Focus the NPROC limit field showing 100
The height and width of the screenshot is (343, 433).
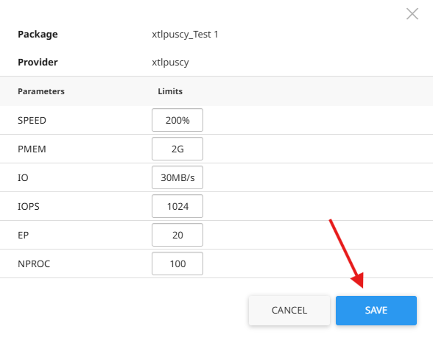(177, 264)
